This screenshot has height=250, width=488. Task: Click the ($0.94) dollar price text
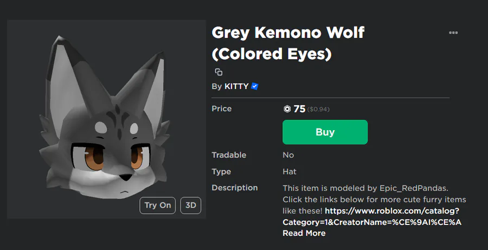click(318, 110)
